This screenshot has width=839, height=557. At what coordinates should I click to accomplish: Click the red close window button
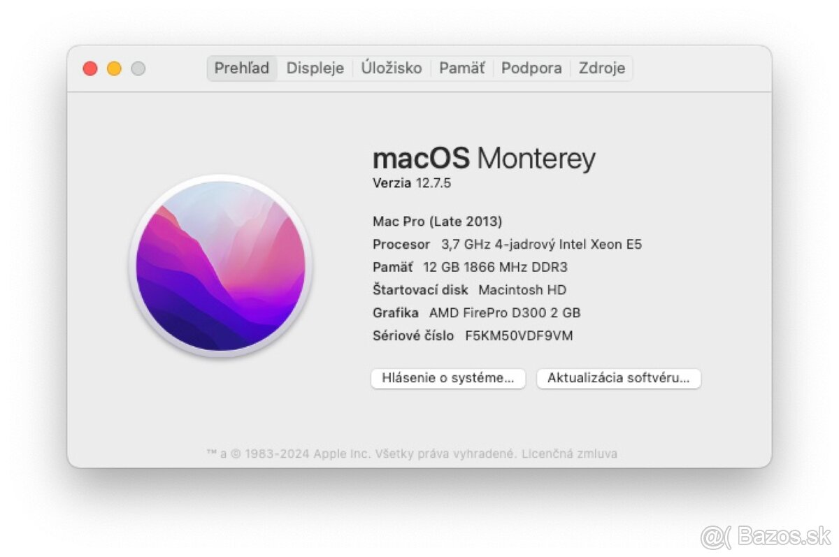(x=91, y=68)
